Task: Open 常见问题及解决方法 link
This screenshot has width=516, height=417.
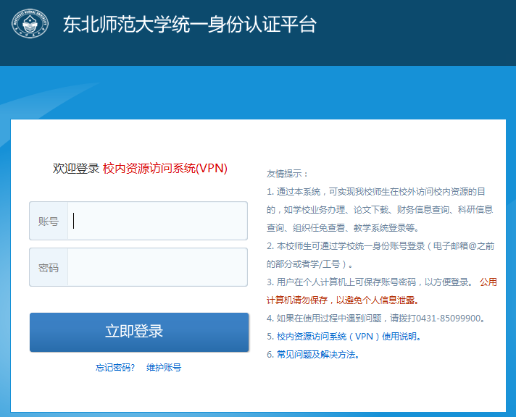Action: [318, 355]
